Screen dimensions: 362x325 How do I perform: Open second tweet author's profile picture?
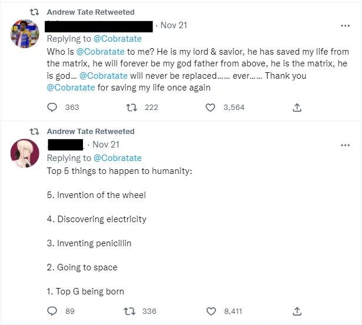[25, 153]
